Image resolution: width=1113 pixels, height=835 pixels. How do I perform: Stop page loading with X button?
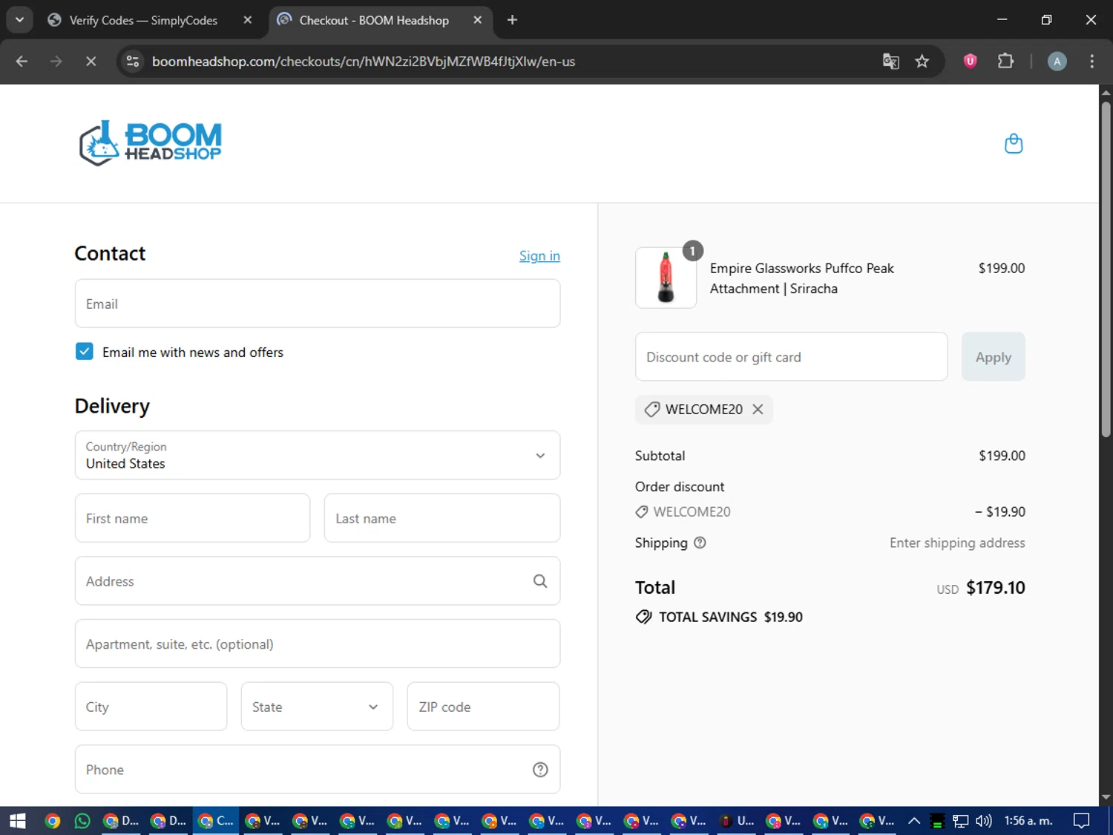tap(91, 62)
